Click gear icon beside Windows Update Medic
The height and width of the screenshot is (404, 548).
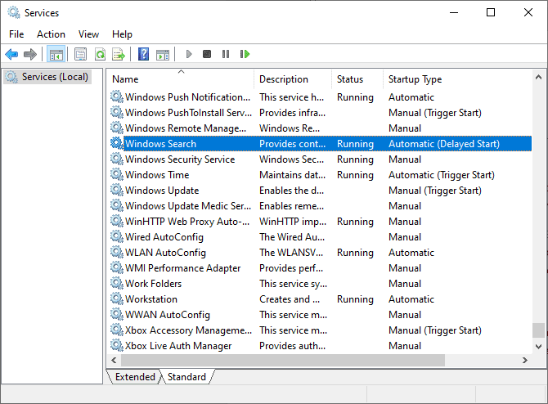[x=117, y=205]
